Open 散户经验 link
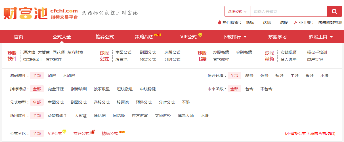 315,59
